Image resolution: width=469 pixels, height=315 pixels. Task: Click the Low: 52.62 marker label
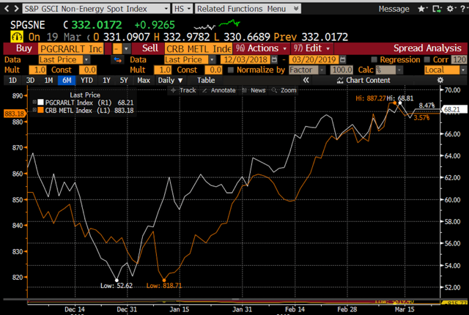pos(117,286)
